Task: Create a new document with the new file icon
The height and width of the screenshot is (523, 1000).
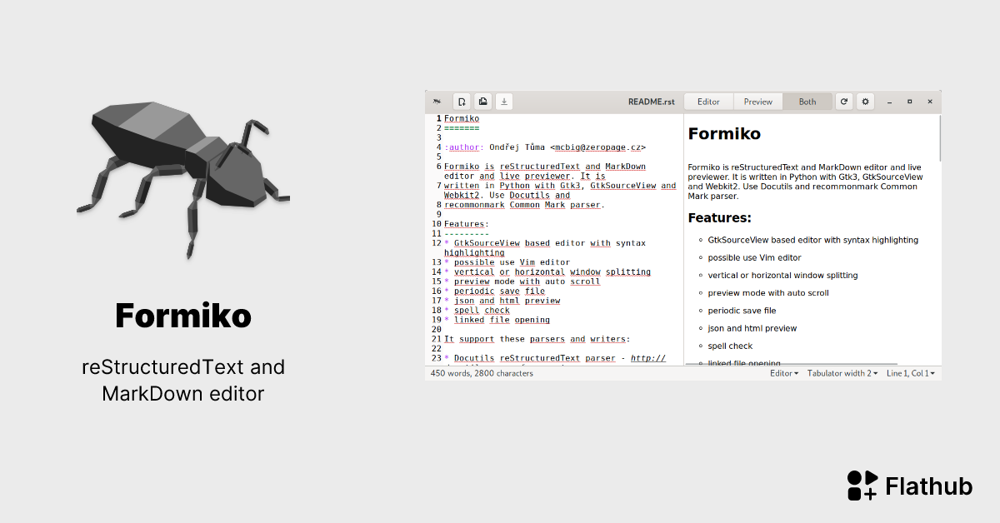Action: click(462, 101)
